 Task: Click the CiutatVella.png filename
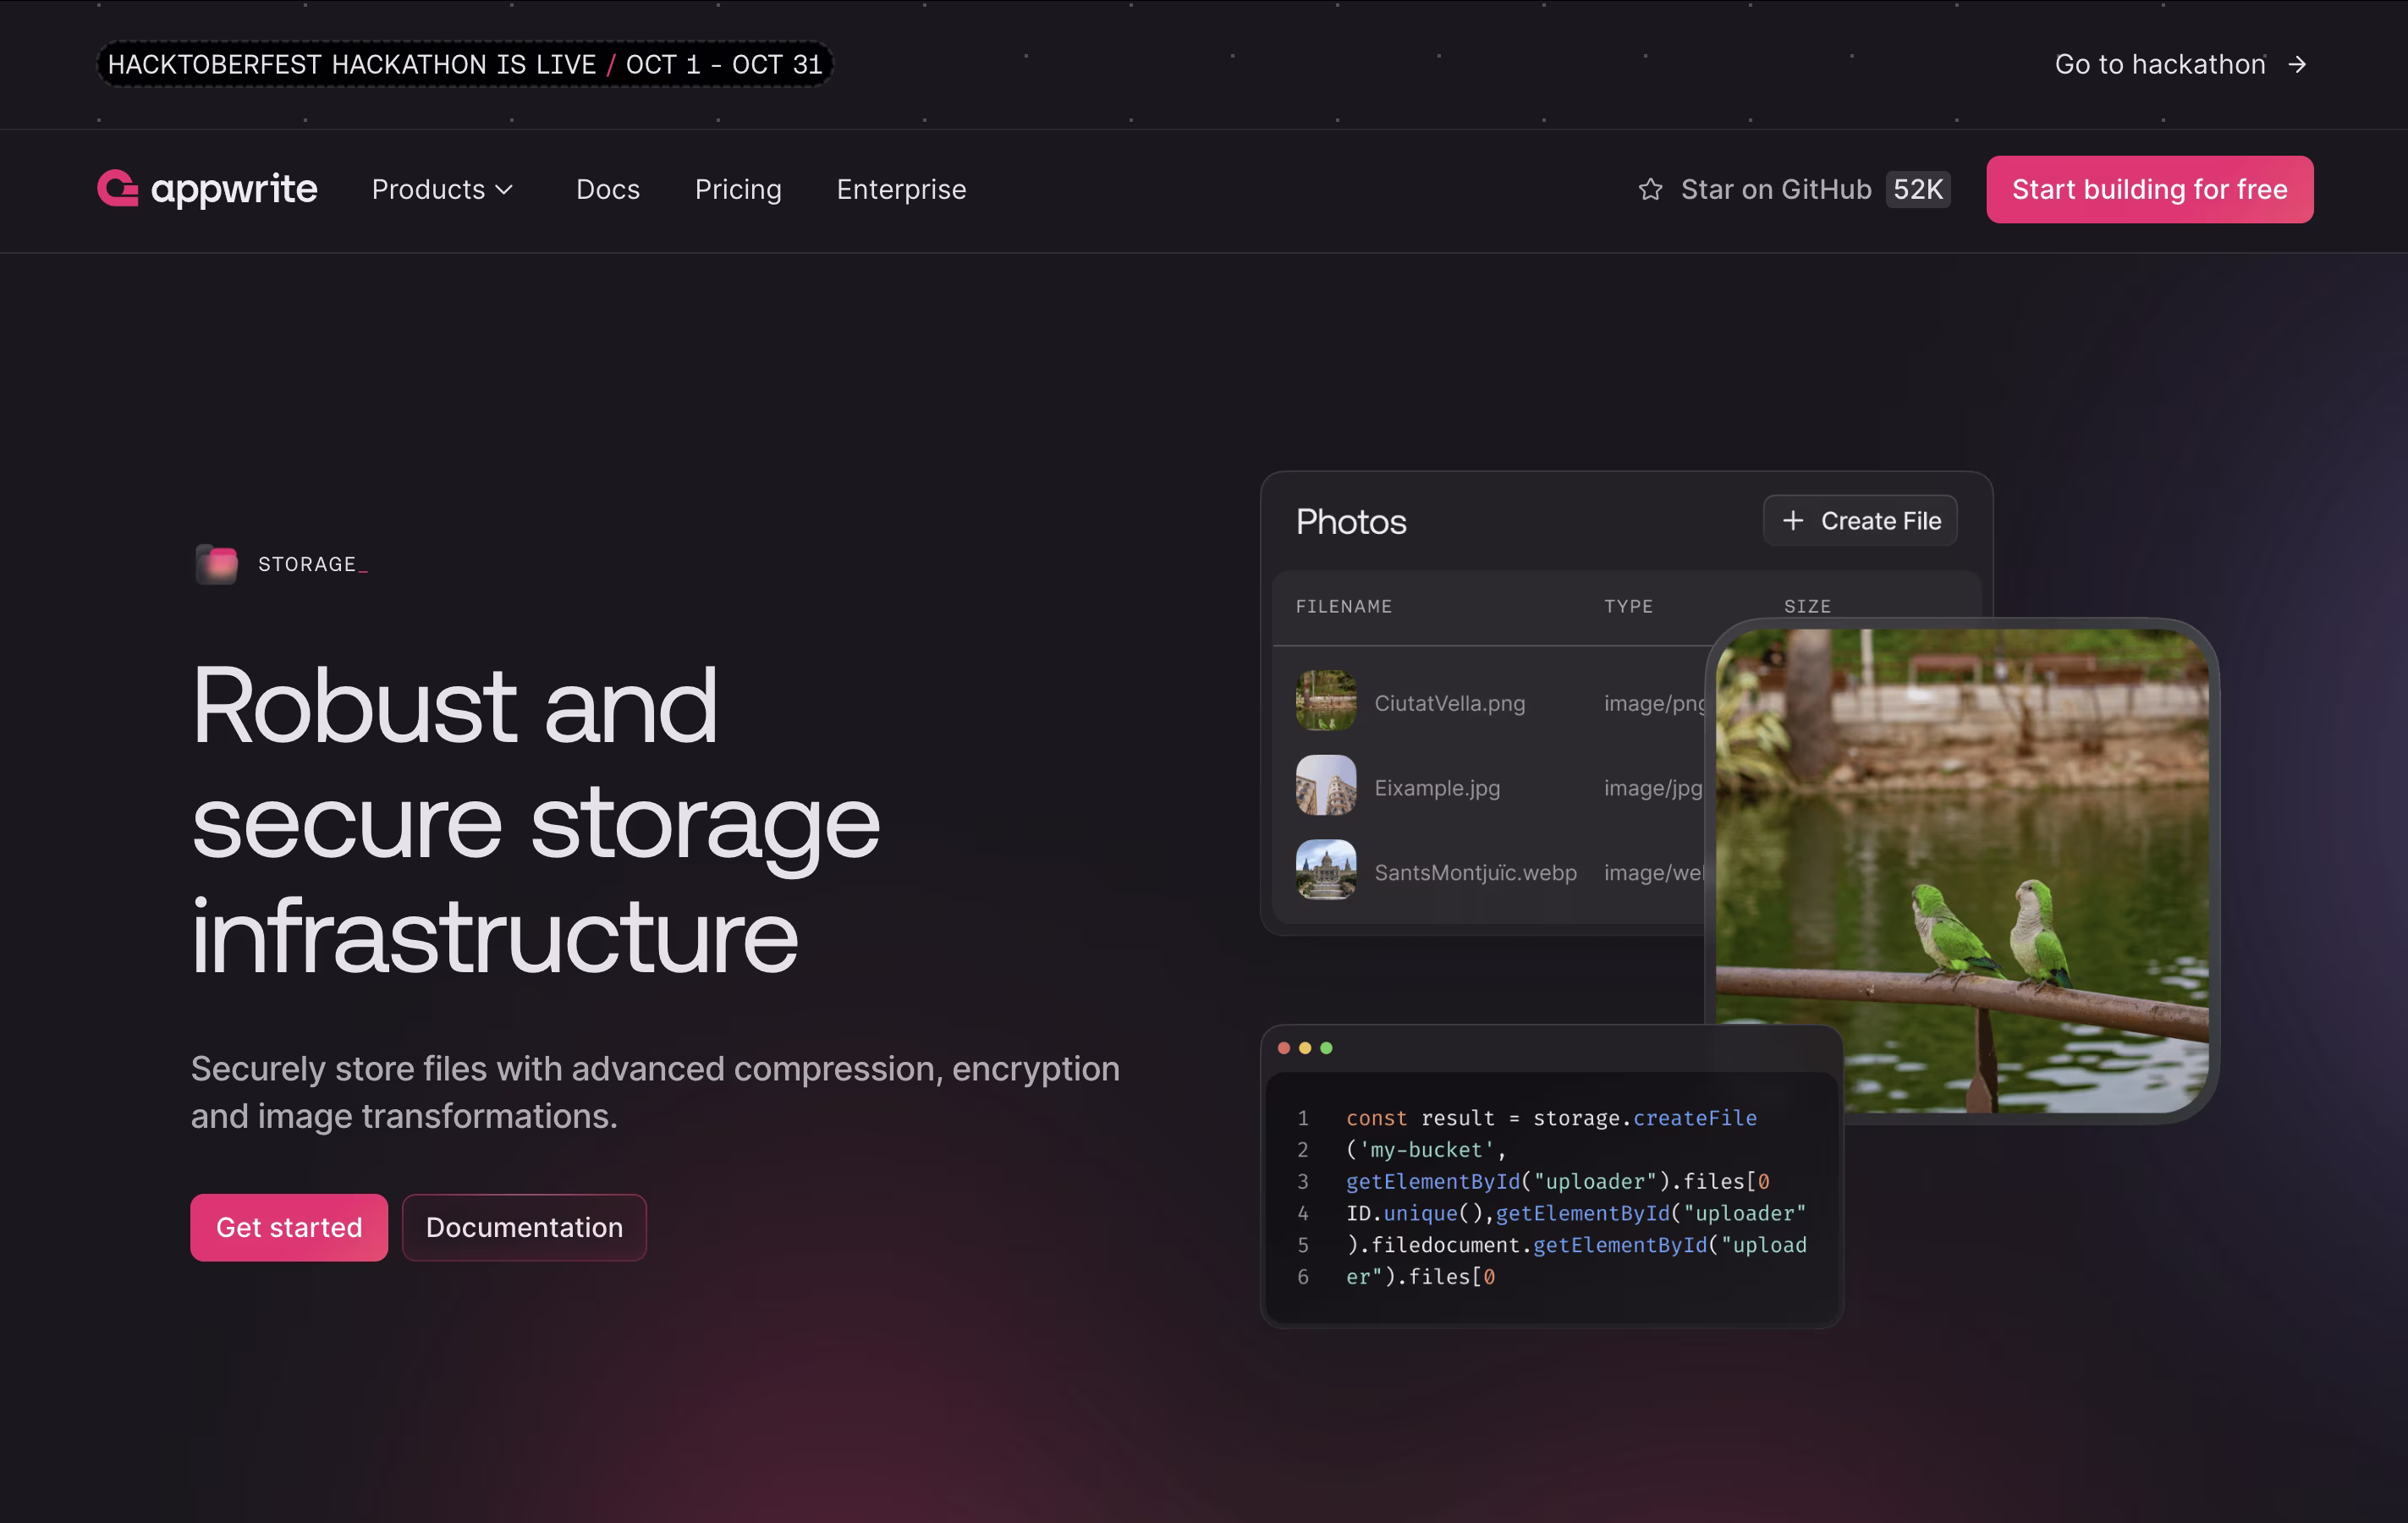click(x=1449, y=703)
